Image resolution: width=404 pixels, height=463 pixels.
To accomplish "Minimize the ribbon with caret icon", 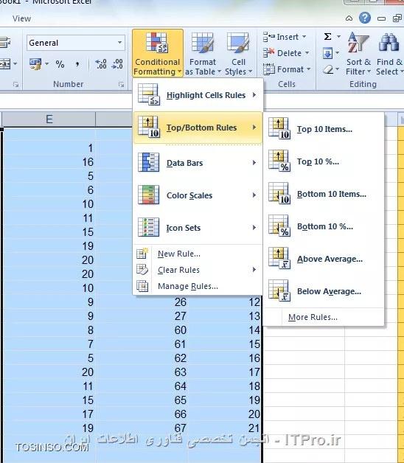I will (349, 18).
